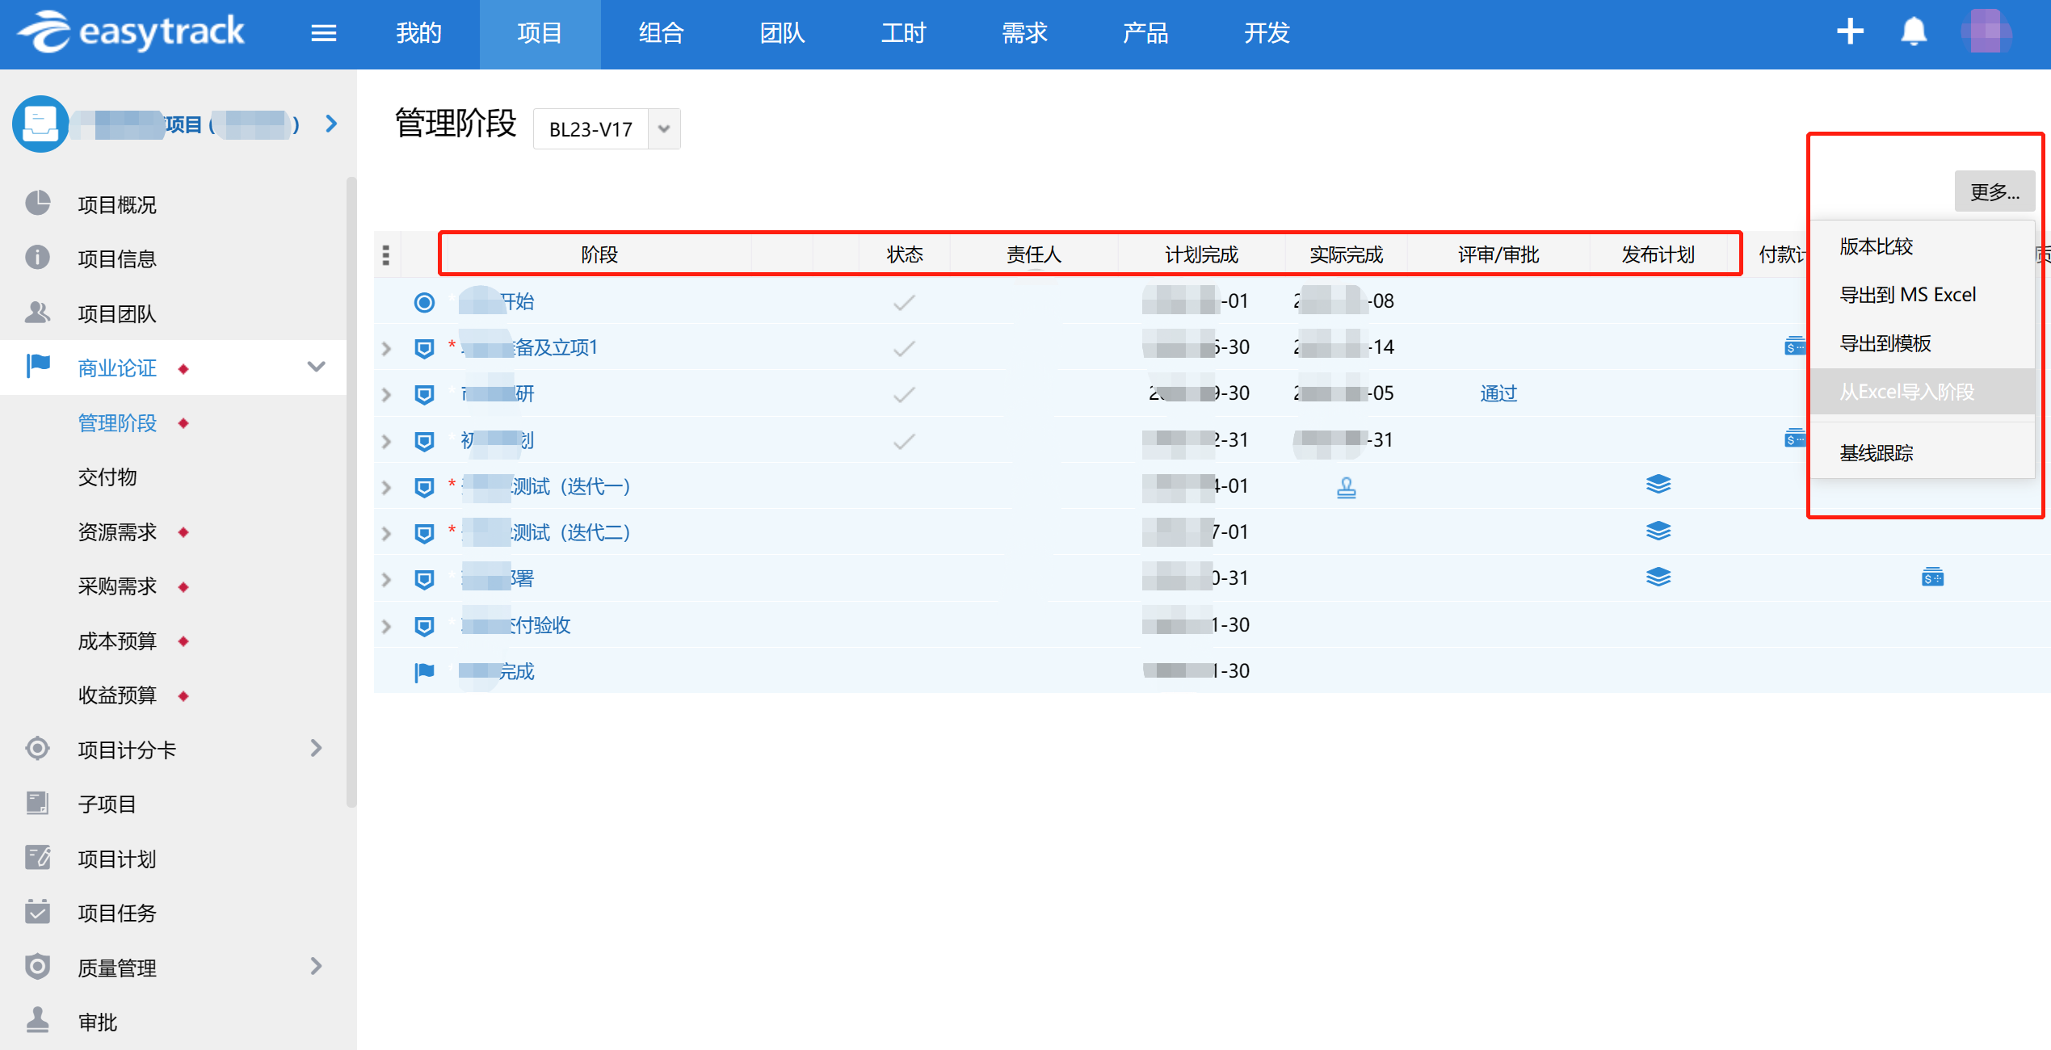Image resolution: width=2051 pixels, height=1050 pixels.
Task: Collapse the 商业论证 sidebar section
Action: [316, 367]
